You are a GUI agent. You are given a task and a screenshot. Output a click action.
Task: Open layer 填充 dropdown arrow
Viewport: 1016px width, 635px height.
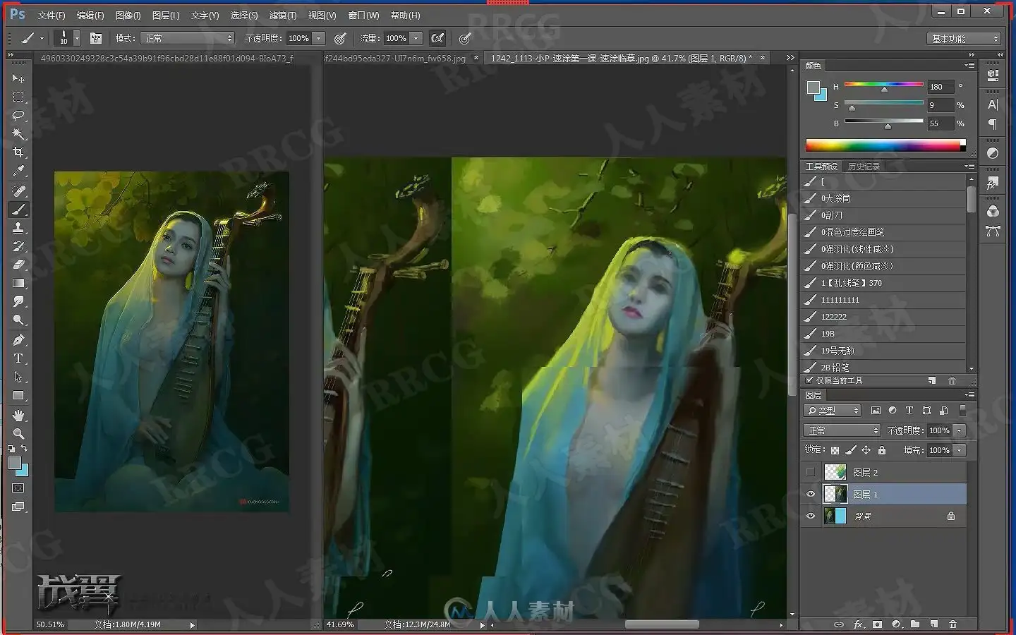pos(960,450)
